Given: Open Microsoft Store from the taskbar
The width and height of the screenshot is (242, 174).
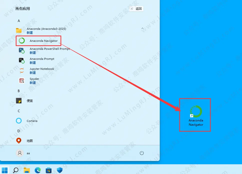Looking at the screenshot, I should coord(48,170).
